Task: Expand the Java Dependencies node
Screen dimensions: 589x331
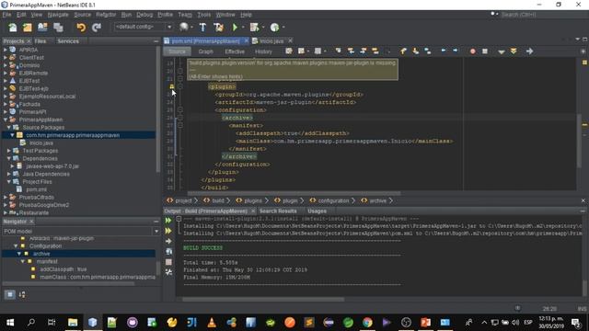Action: click(x=9, y=174)
